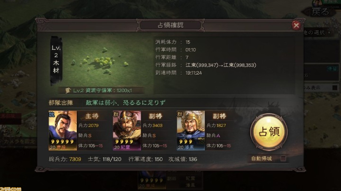Tap the 魏 faction badge on 曹操

(51, 114)
